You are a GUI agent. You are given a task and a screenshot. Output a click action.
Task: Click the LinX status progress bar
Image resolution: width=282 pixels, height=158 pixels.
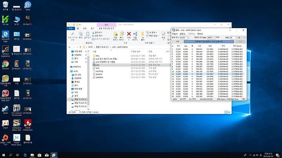(209, 41)
